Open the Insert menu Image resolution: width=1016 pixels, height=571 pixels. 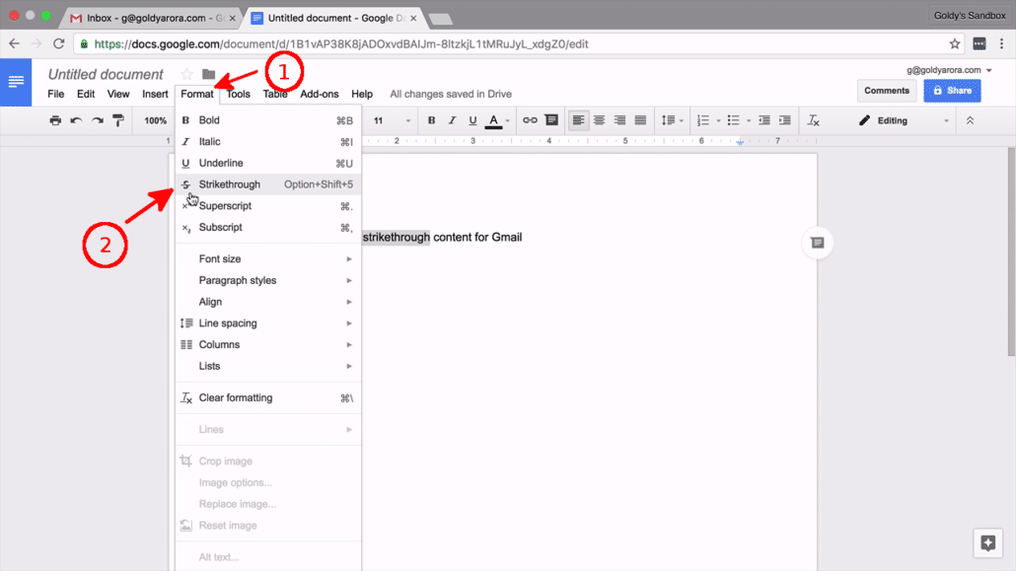click(154, 94)
